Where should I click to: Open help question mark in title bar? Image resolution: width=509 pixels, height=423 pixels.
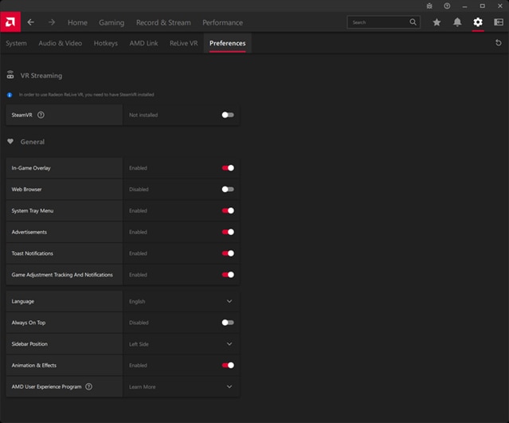[447, 6]
